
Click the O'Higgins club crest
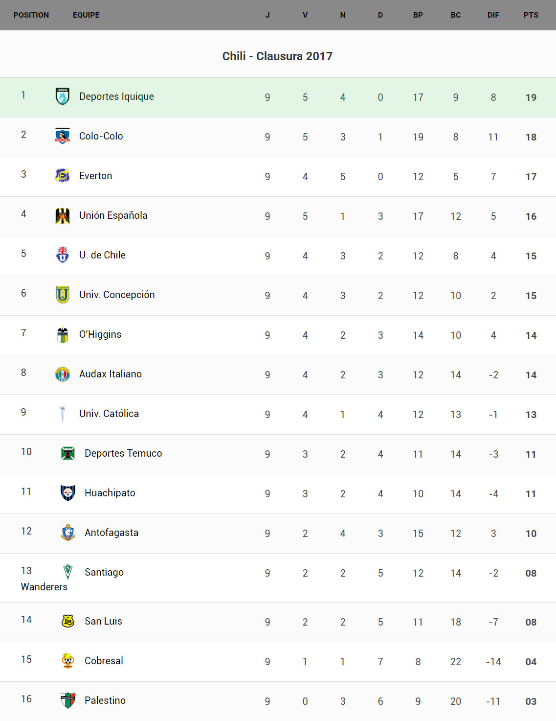(63, 334)
